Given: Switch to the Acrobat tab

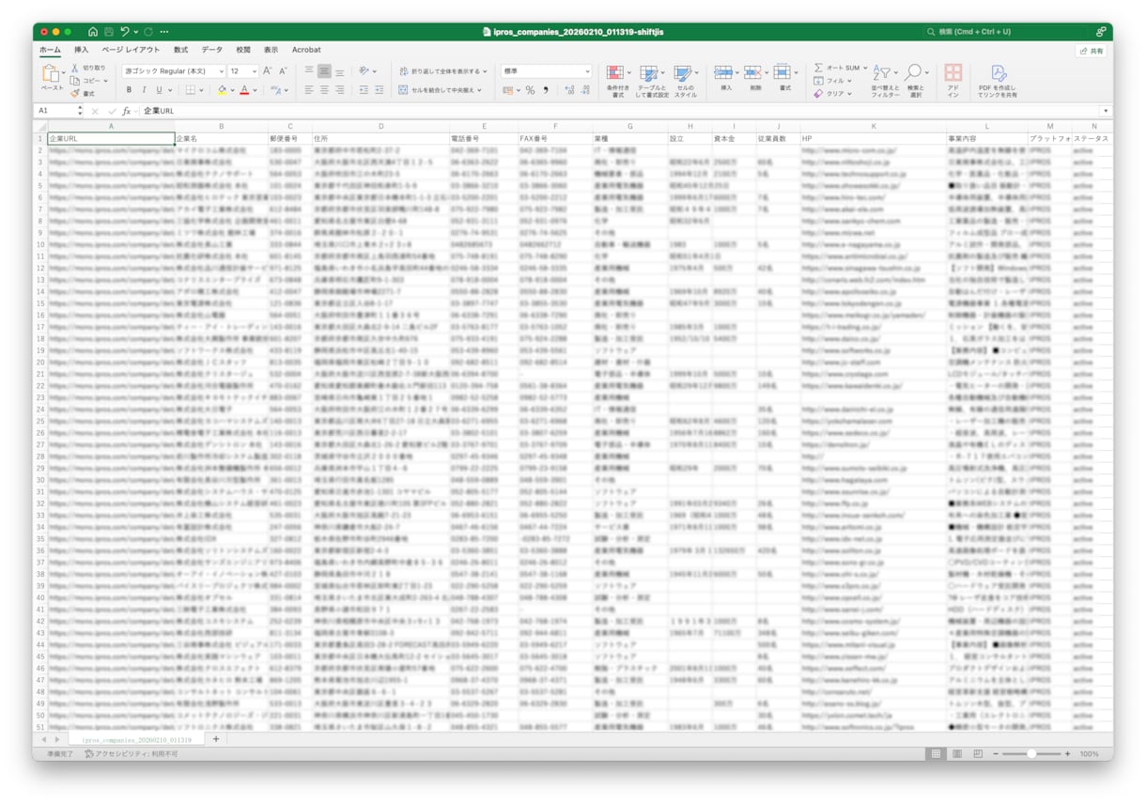Looking at the screenshot, I should tap(306, 50).
